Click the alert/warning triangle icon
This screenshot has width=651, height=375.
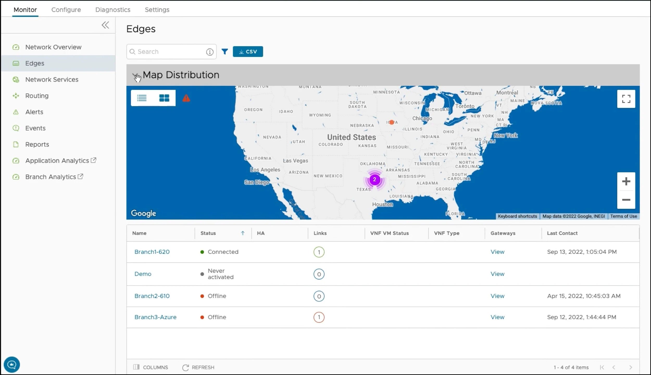[x=186, y=98]
